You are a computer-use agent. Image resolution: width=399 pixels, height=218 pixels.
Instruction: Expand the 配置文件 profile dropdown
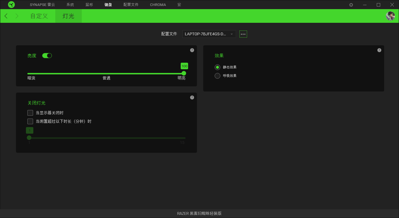click(x=209, y=34)
